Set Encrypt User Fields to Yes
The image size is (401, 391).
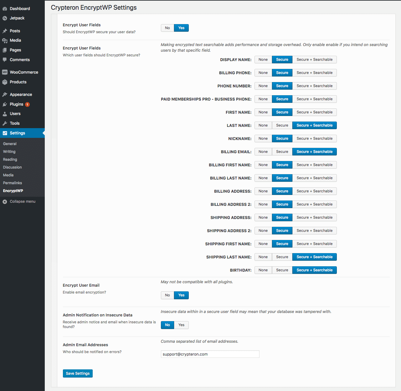(181, 28)
